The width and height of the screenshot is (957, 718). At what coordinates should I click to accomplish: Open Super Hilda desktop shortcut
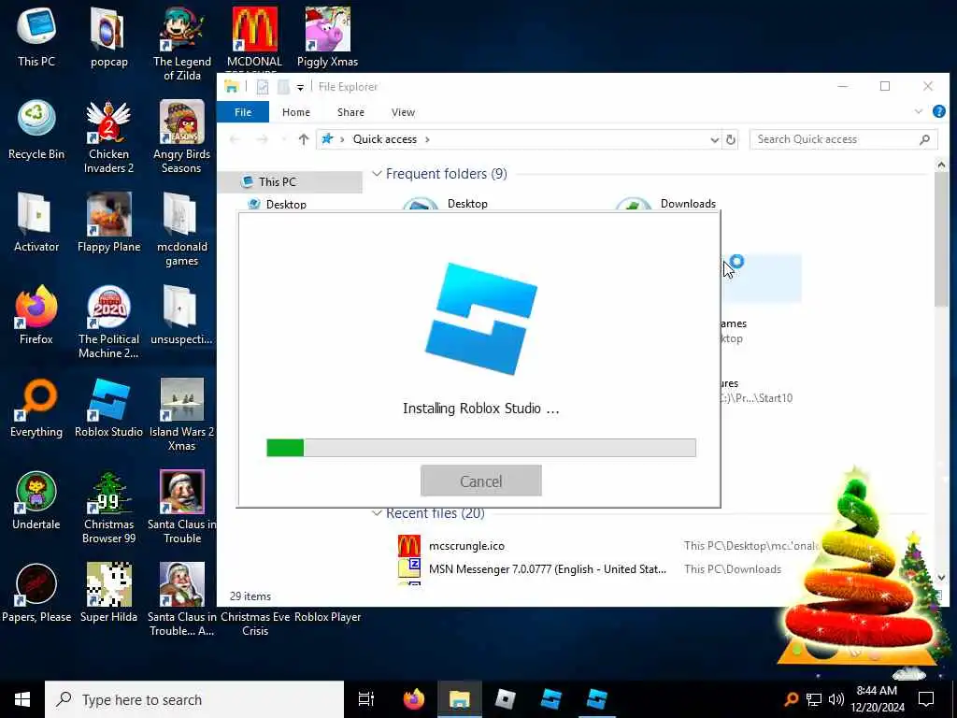[108, 592]
